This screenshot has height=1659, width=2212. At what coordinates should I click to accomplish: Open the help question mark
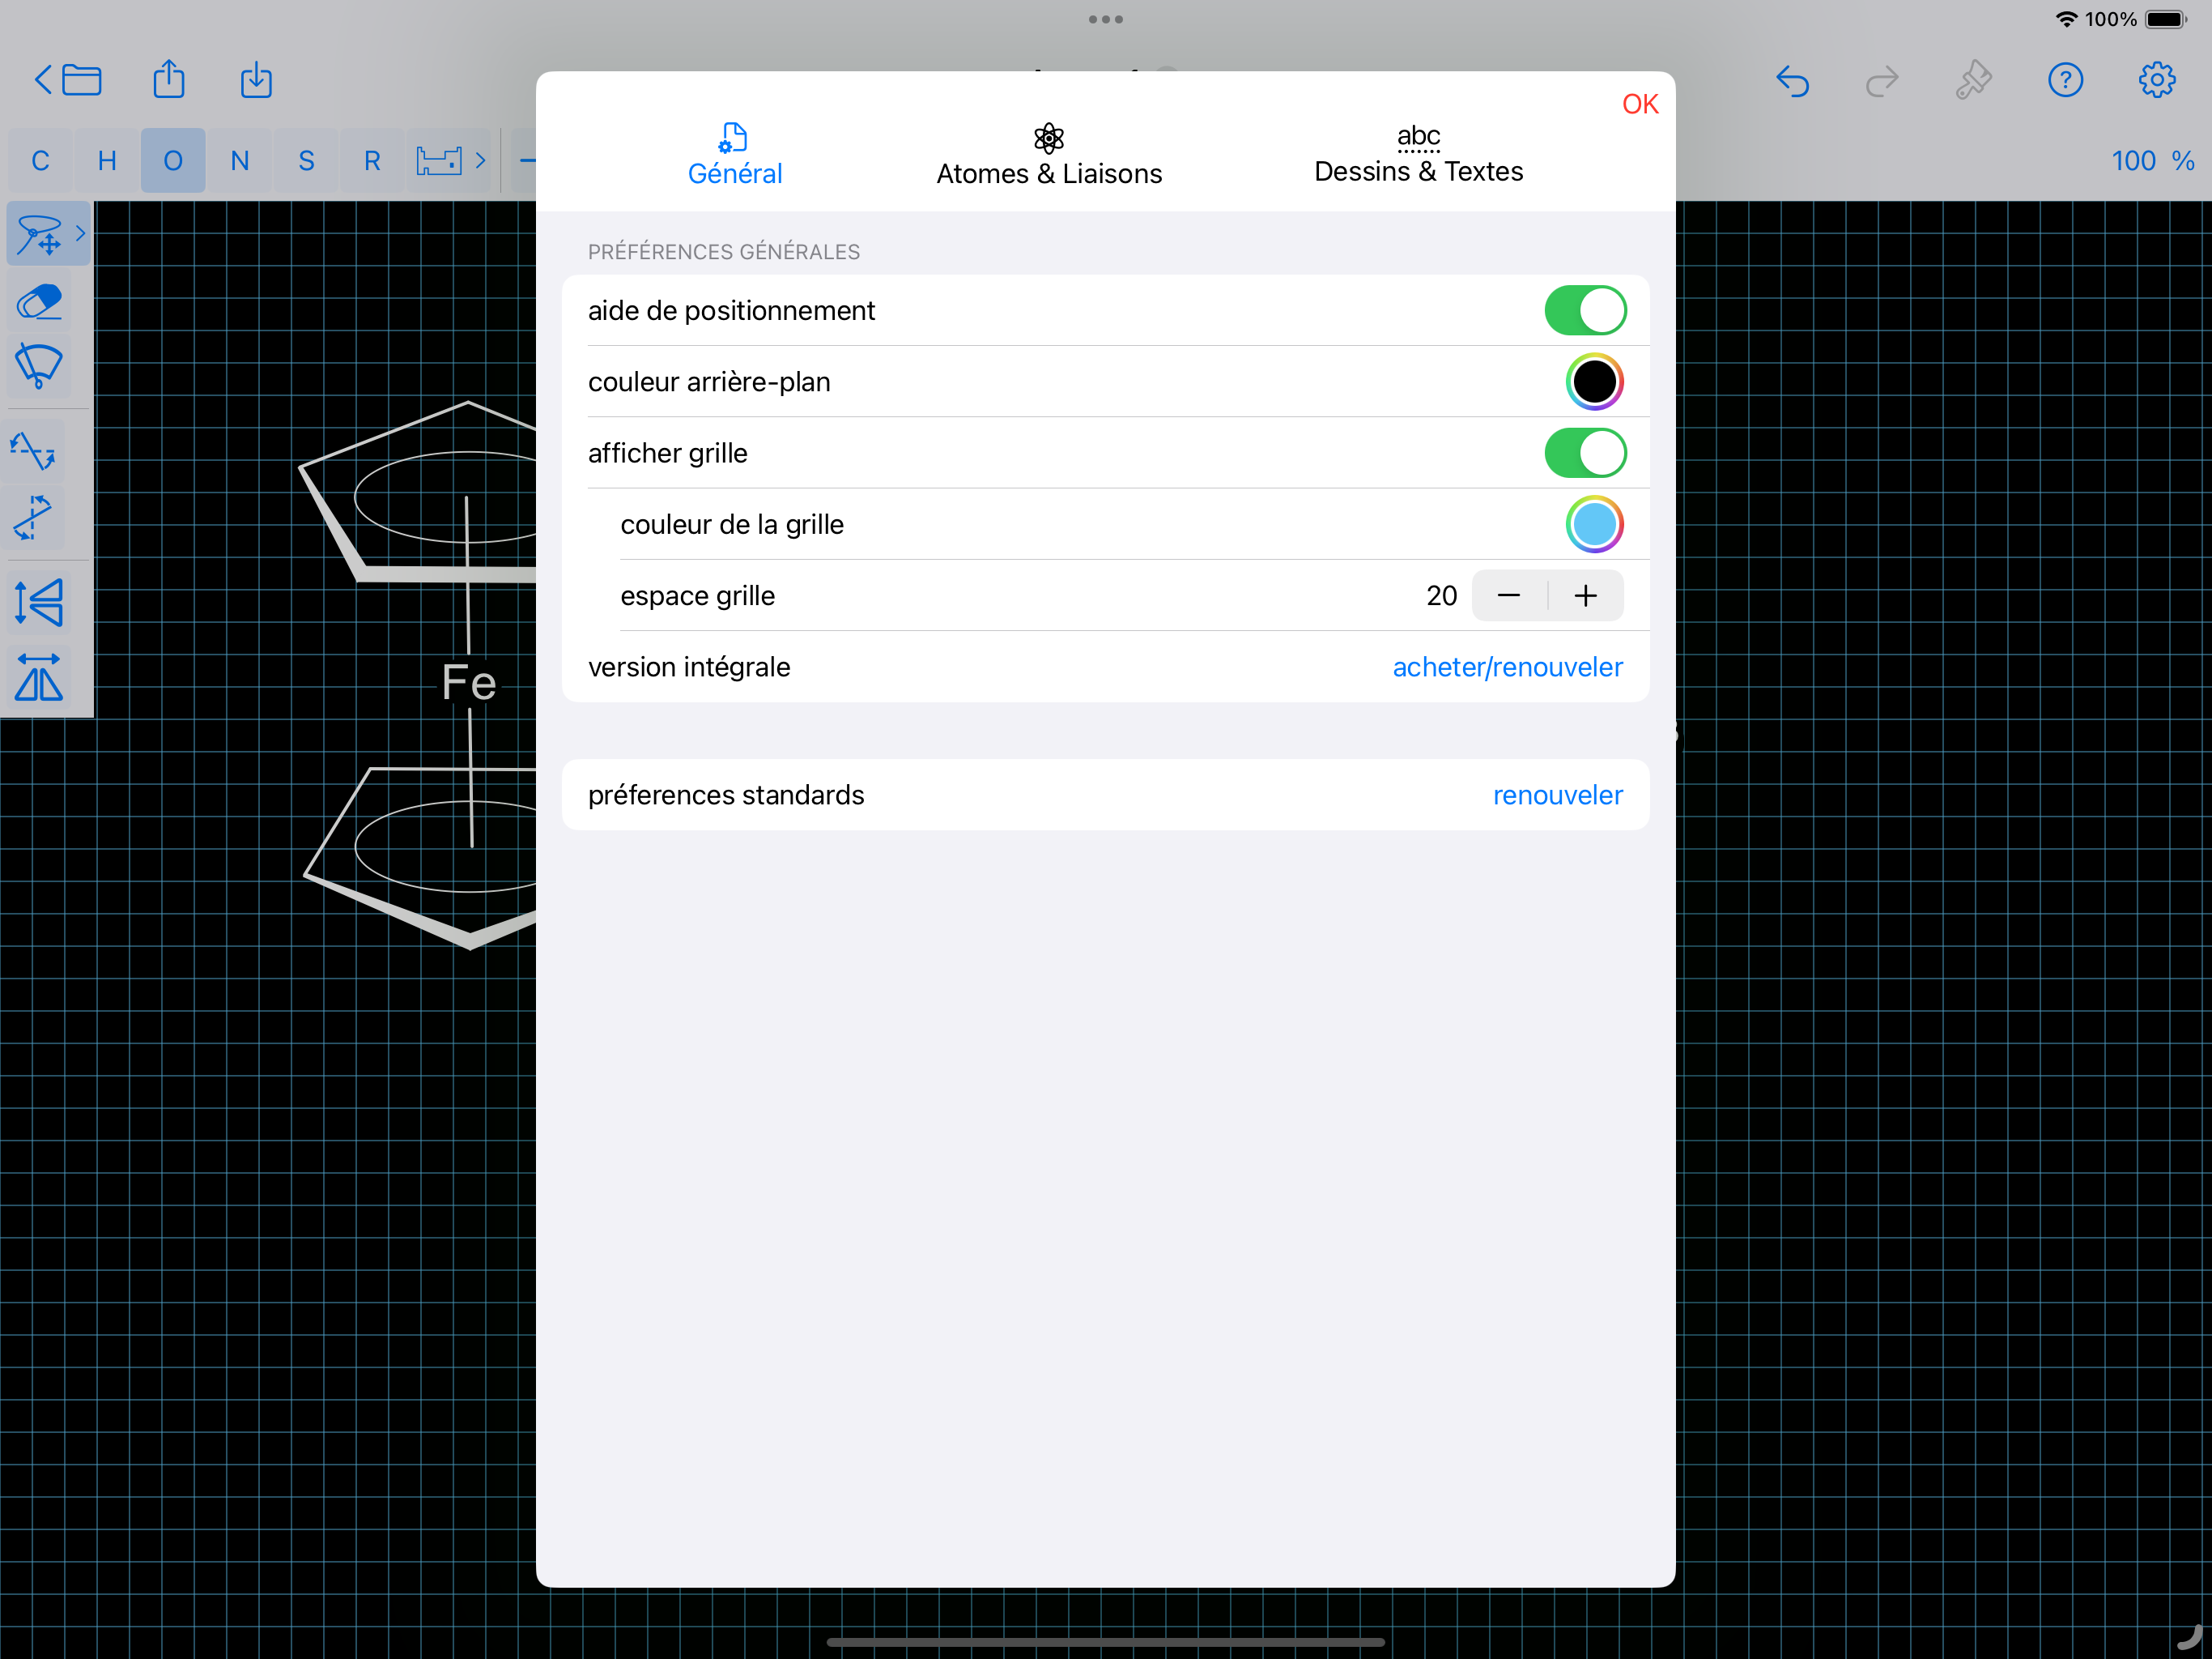[2065, 80]
